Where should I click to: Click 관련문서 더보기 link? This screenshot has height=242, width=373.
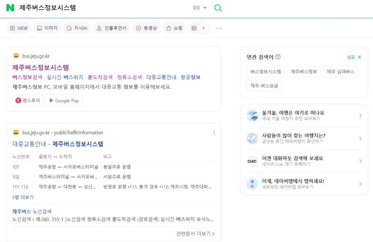[x=195, y=234]
